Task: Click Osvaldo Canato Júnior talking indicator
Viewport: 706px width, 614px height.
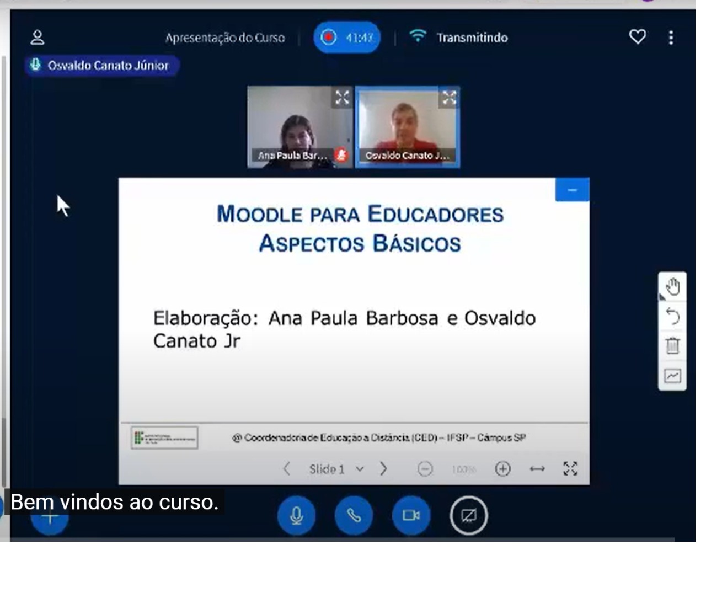Action: (x=101, y=65)
